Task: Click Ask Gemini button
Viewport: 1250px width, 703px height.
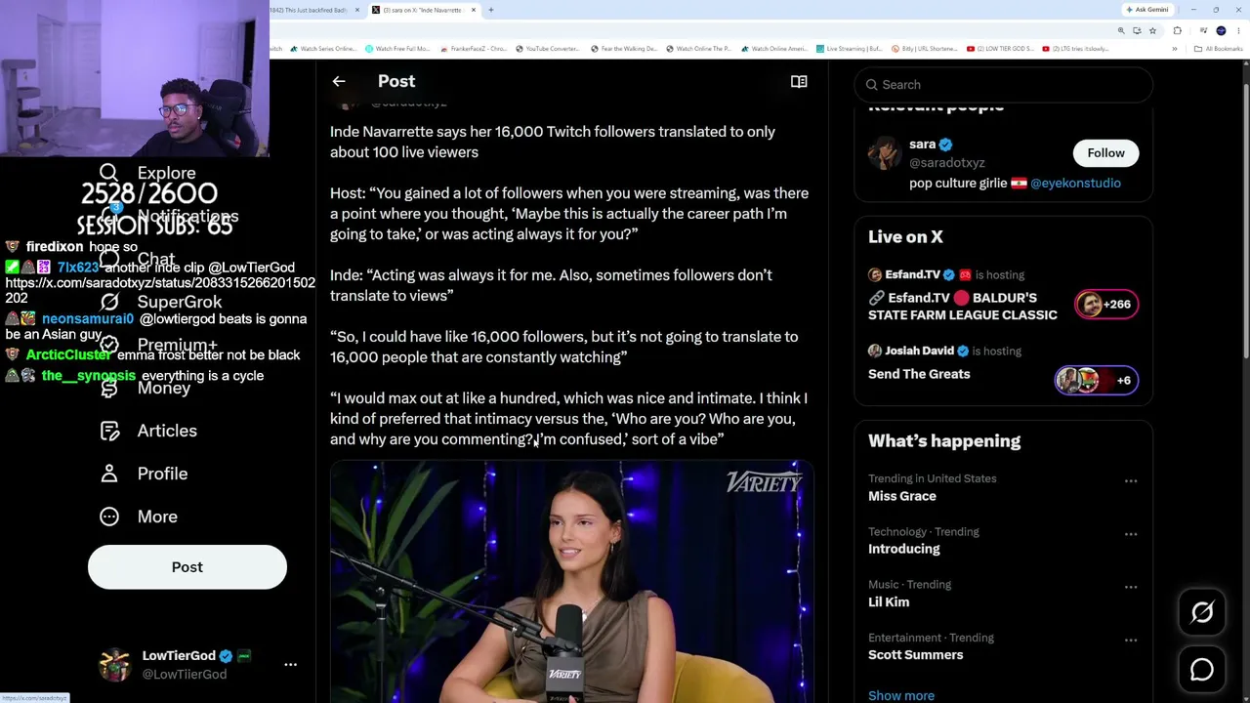Action: [1147, 10]
